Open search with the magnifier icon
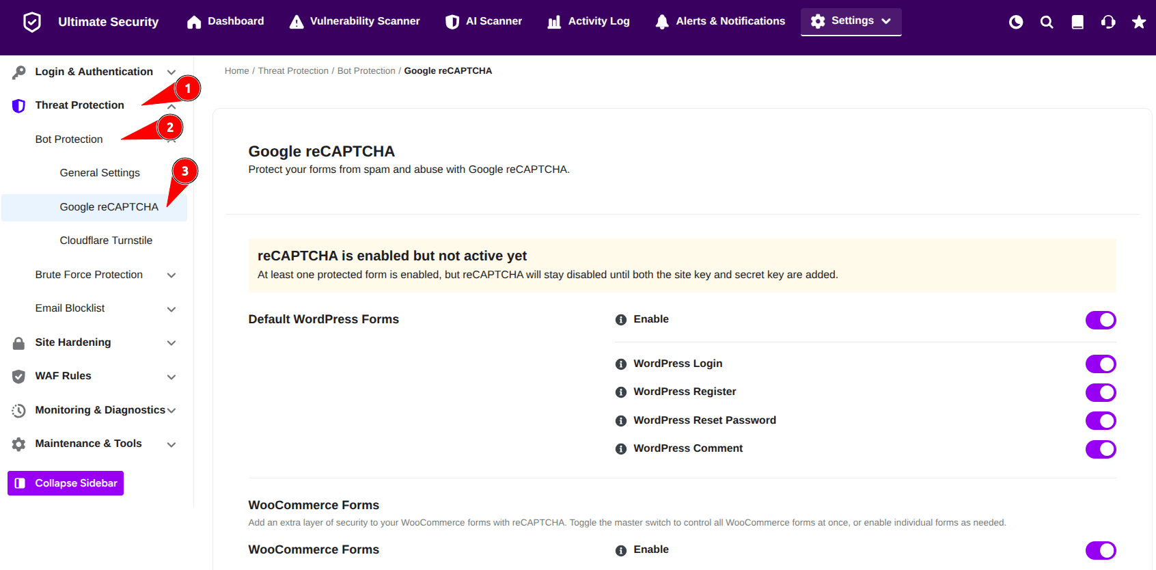This screenshot has height=570, width=1156. click(x=1047, y=22)
